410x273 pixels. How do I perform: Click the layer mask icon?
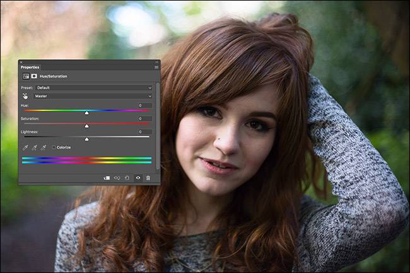pos(34,76)
